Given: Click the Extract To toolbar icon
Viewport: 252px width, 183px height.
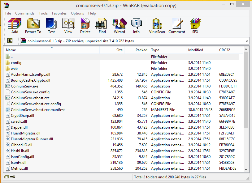Looking at the screenshot, I should tap(33, 26).
